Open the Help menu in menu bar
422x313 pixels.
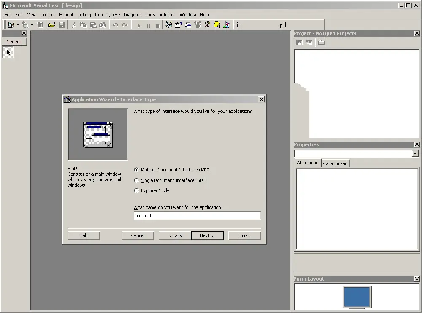pos(204,15)
